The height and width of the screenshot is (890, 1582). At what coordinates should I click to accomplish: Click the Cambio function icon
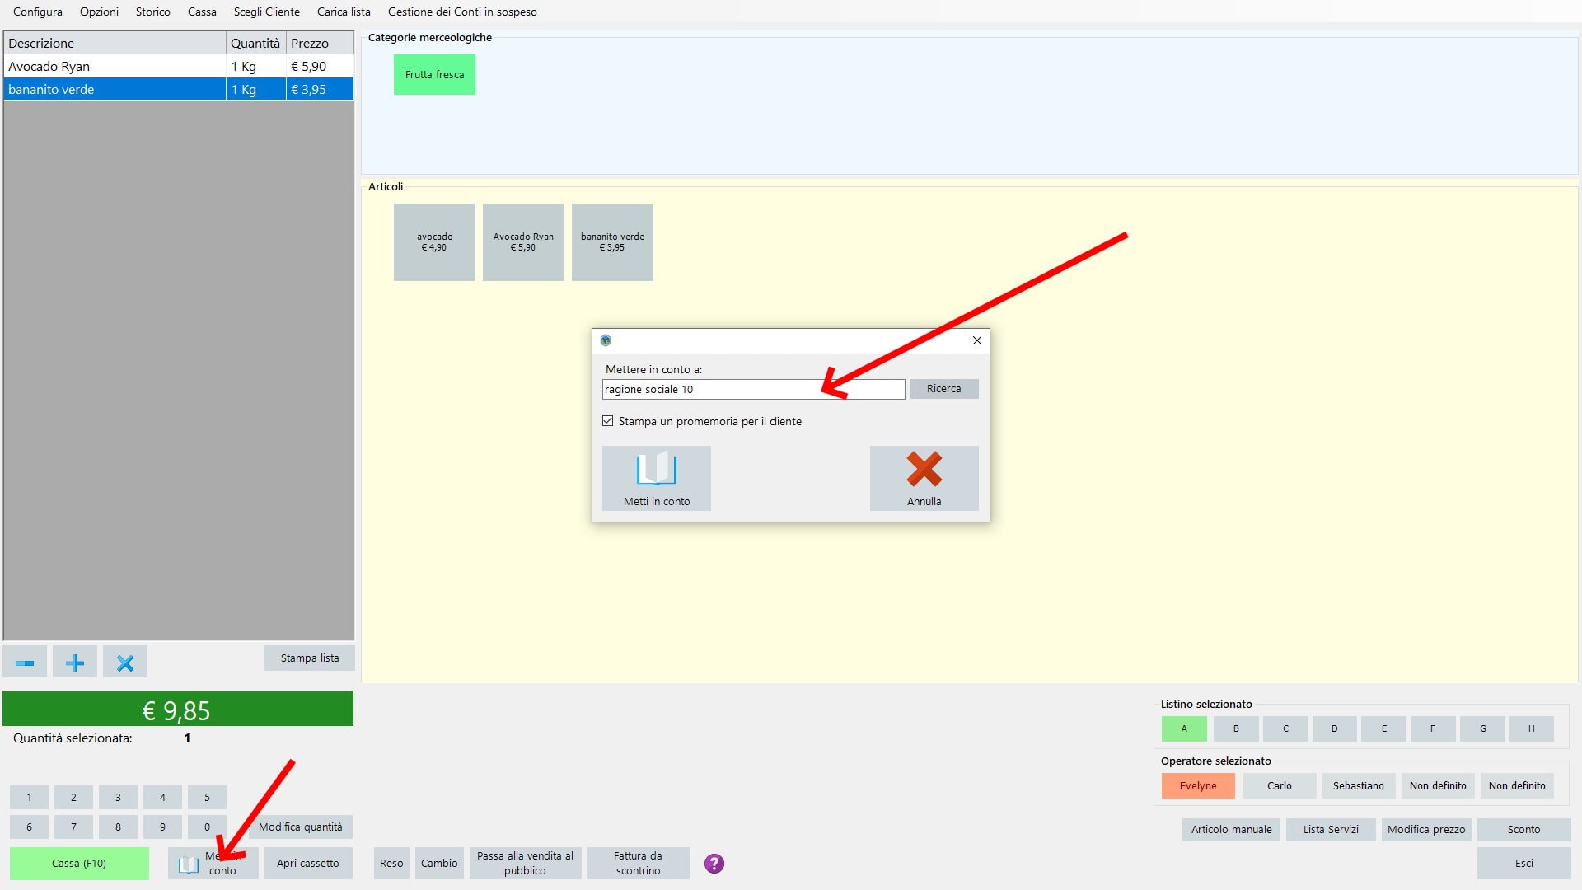click(x=439, y=863)
